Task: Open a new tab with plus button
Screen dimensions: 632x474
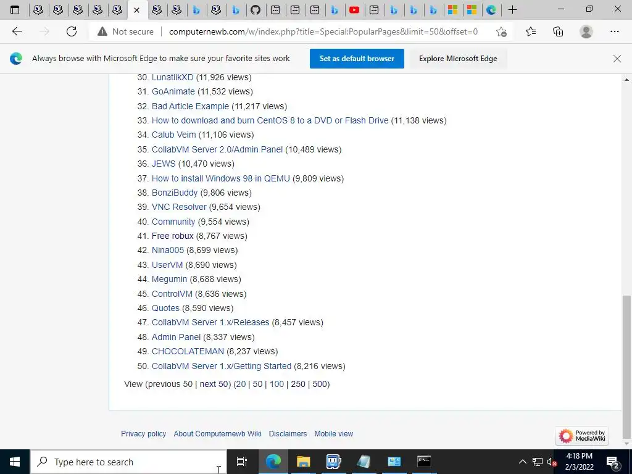Action: pos(512,10)
